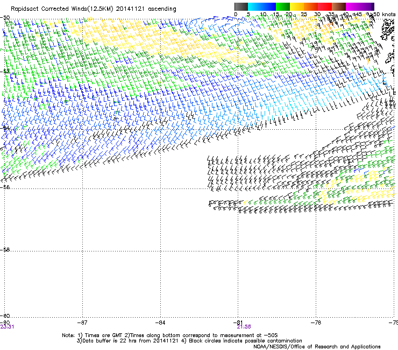Image resolution: width=398 pixels, height=350 pixels.
Task: Click the blue 10-15 knots color swatch
Action: coord(269,6)
